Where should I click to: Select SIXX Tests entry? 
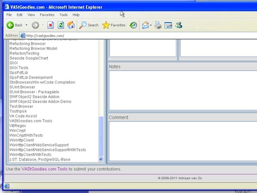pyautogui.click(x=19, y=68)
